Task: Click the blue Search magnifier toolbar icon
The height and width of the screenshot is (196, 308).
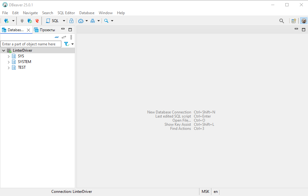Action: 106,21
